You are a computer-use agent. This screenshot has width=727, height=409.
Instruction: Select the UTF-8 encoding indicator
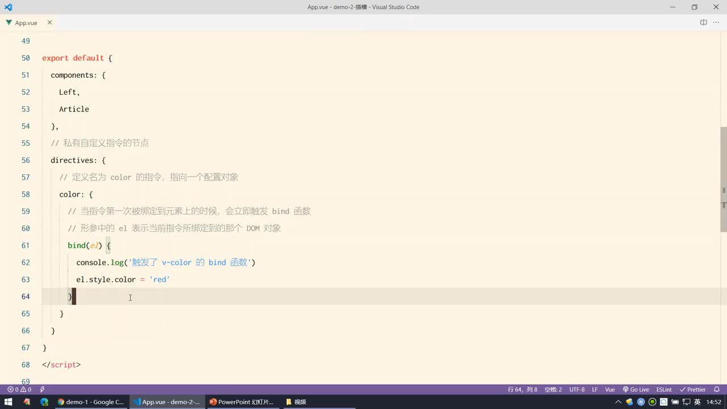pos(577,390)
